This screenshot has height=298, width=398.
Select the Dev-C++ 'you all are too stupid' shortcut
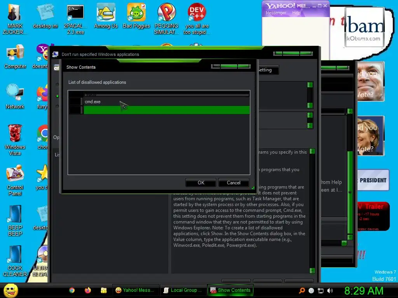coord(197,19)
